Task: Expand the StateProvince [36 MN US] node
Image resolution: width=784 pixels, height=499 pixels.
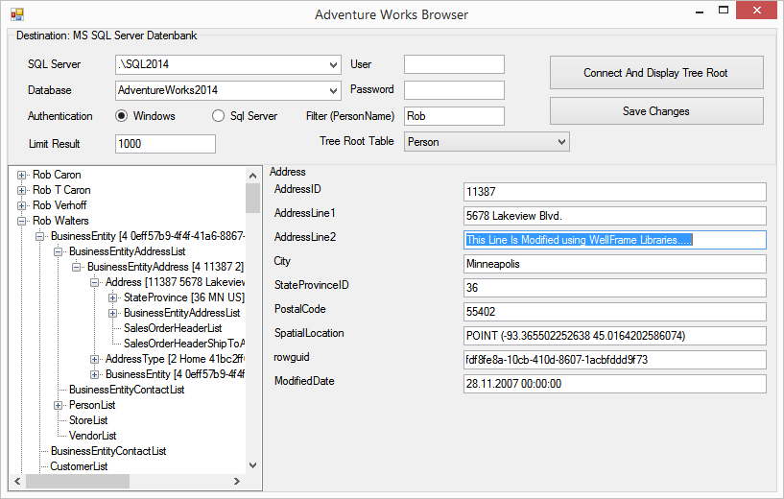Action: pos(112,298)
